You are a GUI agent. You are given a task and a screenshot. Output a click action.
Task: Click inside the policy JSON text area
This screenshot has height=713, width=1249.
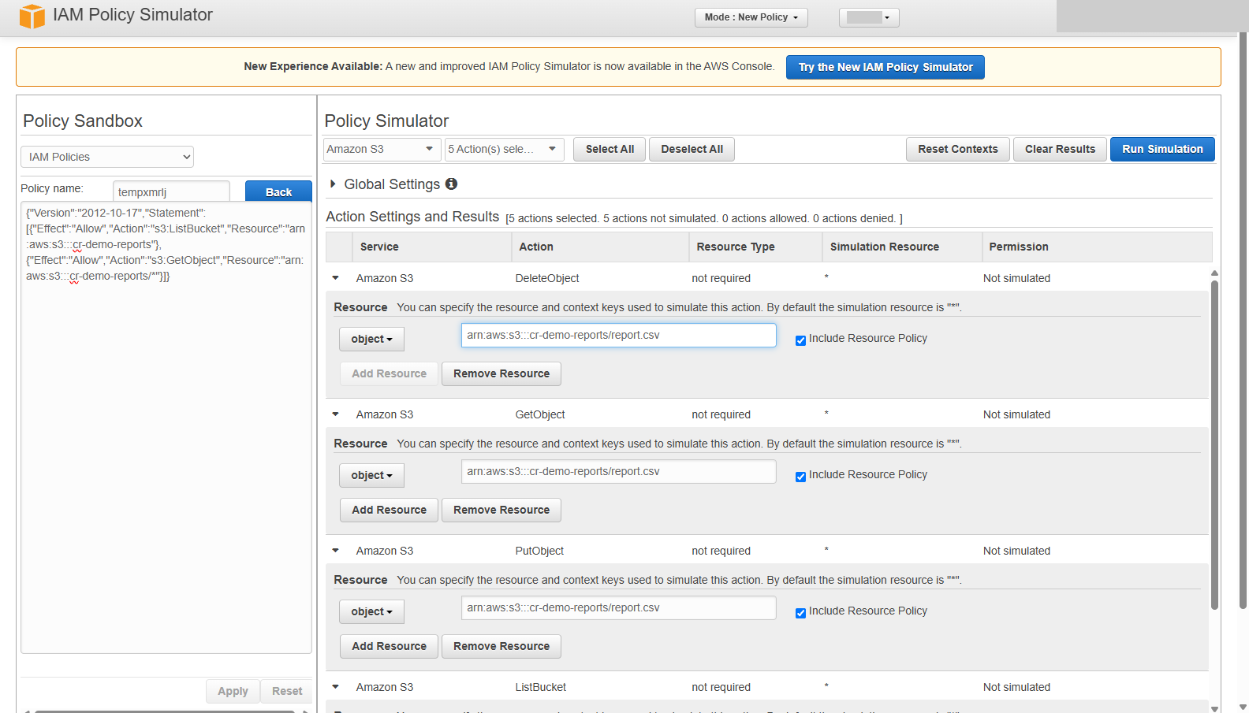click(x=166, y=428)
